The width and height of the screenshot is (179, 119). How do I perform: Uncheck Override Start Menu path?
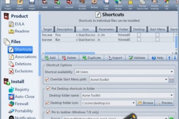(x=47, y=79)
